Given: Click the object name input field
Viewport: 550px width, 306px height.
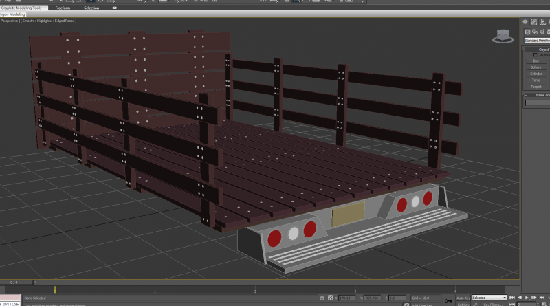Looking at the screenshot, I should [538, 103].
